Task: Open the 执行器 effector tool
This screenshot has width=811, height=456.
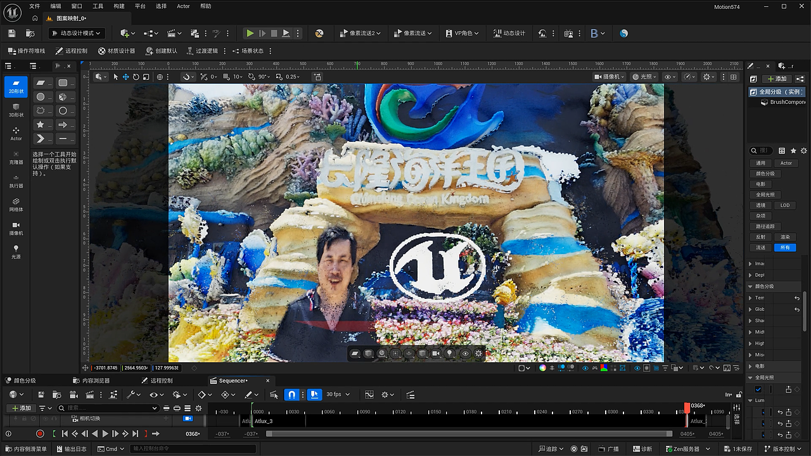Action: tap(16, 180)
